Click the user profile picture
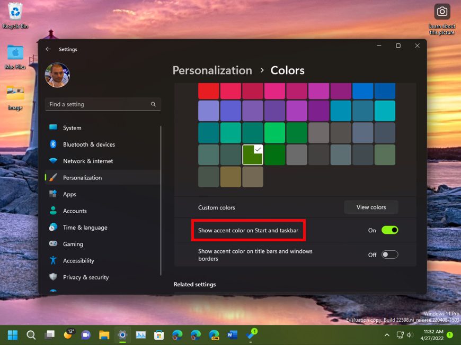 [57, 75]
